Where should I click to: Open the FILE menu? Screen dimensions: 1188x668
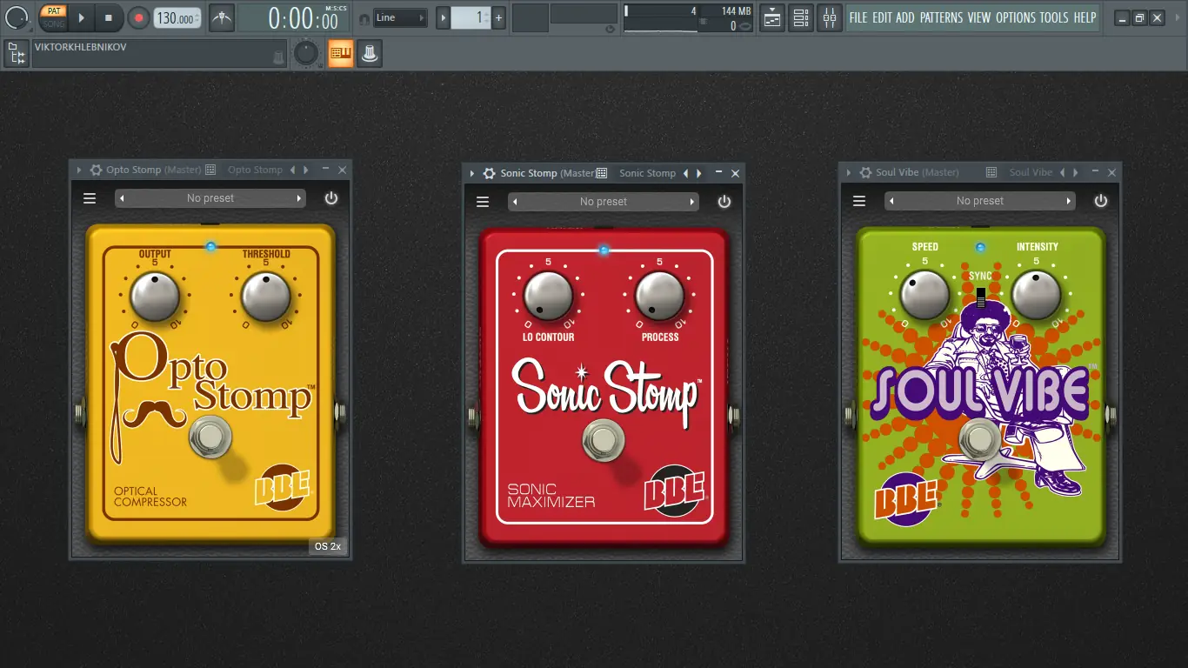coord(858,17)
